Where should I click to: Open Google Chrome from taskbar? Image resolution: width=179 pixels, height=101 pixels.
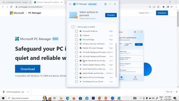click(x=100, y=98)
